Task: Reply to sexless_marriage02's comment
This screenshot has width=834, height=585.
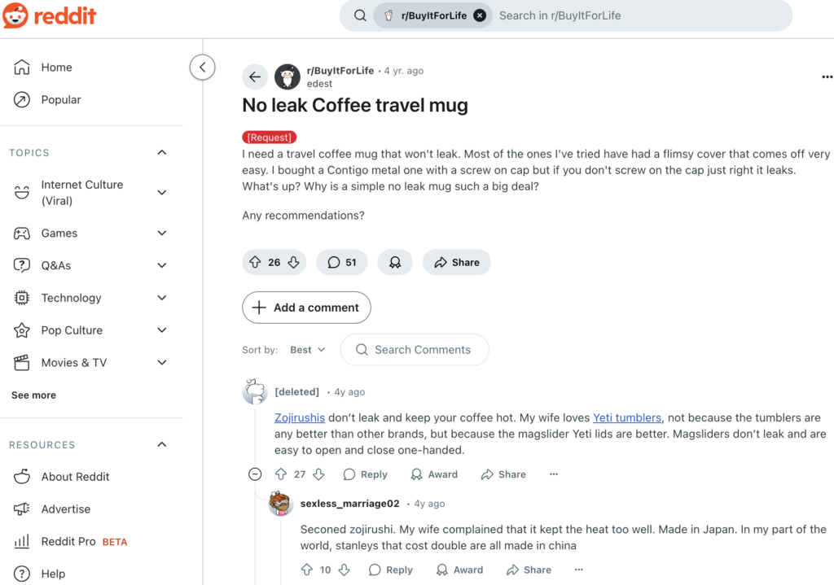Action: (x=391, y=570)
